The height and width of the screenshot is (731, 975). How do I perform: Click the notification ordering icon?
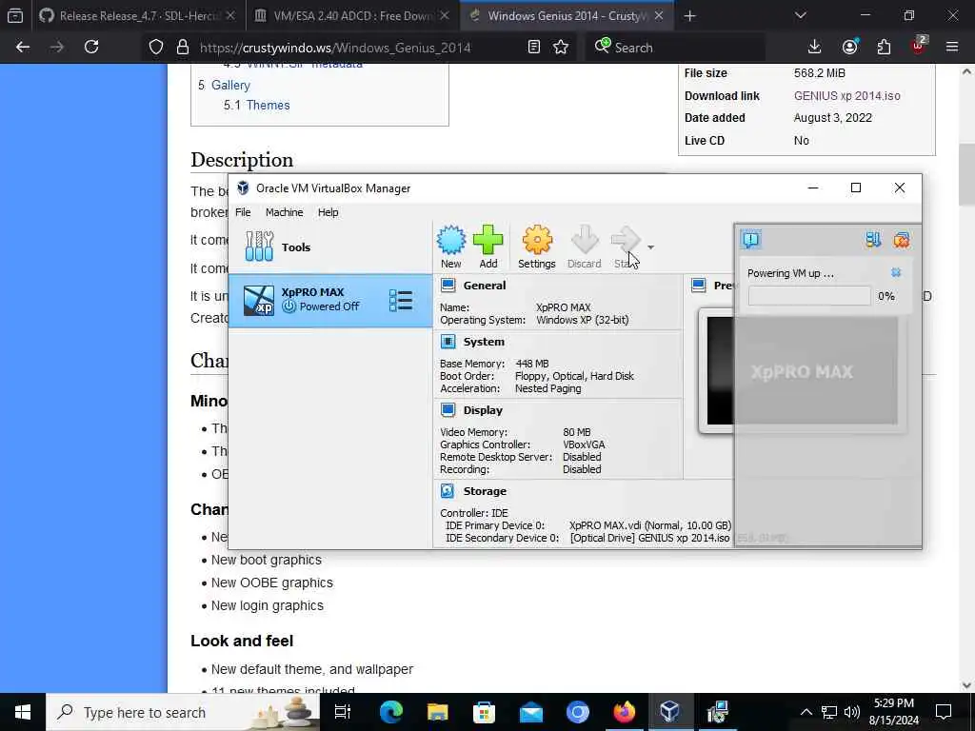point(873,239)
